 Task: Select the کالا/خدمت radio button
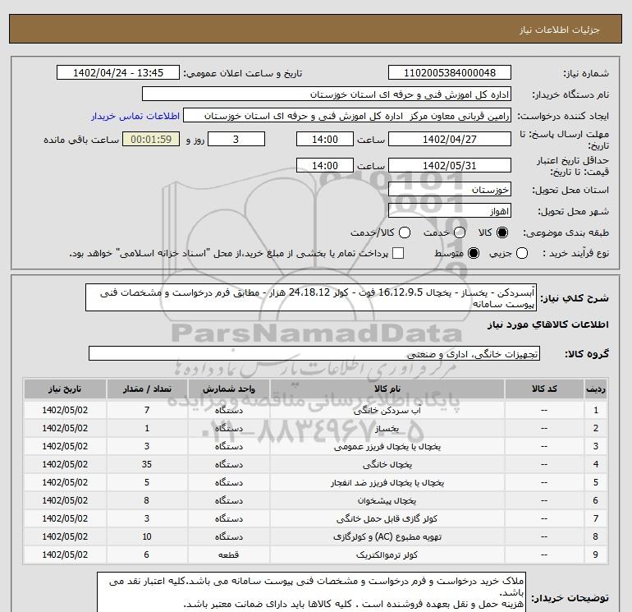point(405,232)
